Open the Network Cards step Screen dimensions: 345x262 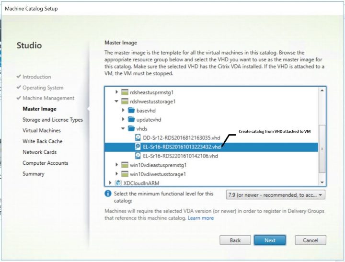(39, 152)
